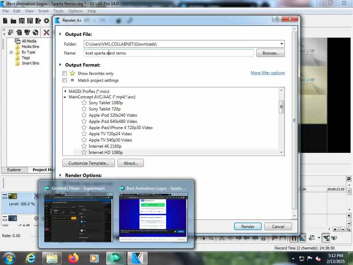Open the Folder path dropdown

click(282, 44)
